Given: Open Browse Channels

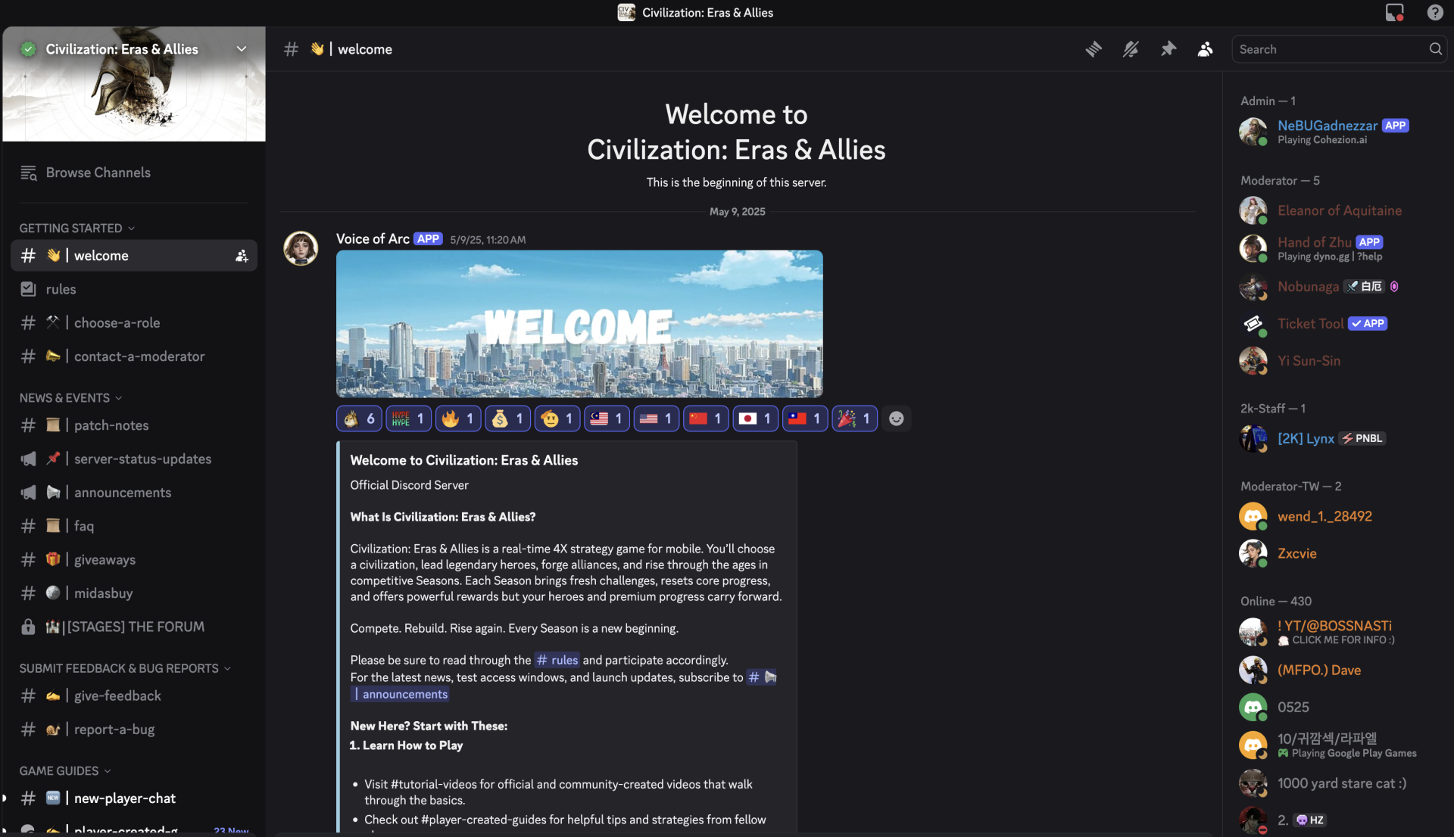Looking at the screenshot, I should (134, 173).
